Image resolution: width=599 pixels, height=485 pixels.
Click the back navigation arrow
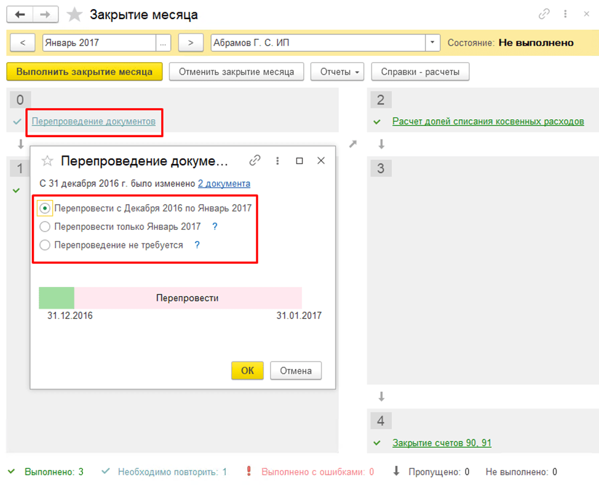[20, 14]
